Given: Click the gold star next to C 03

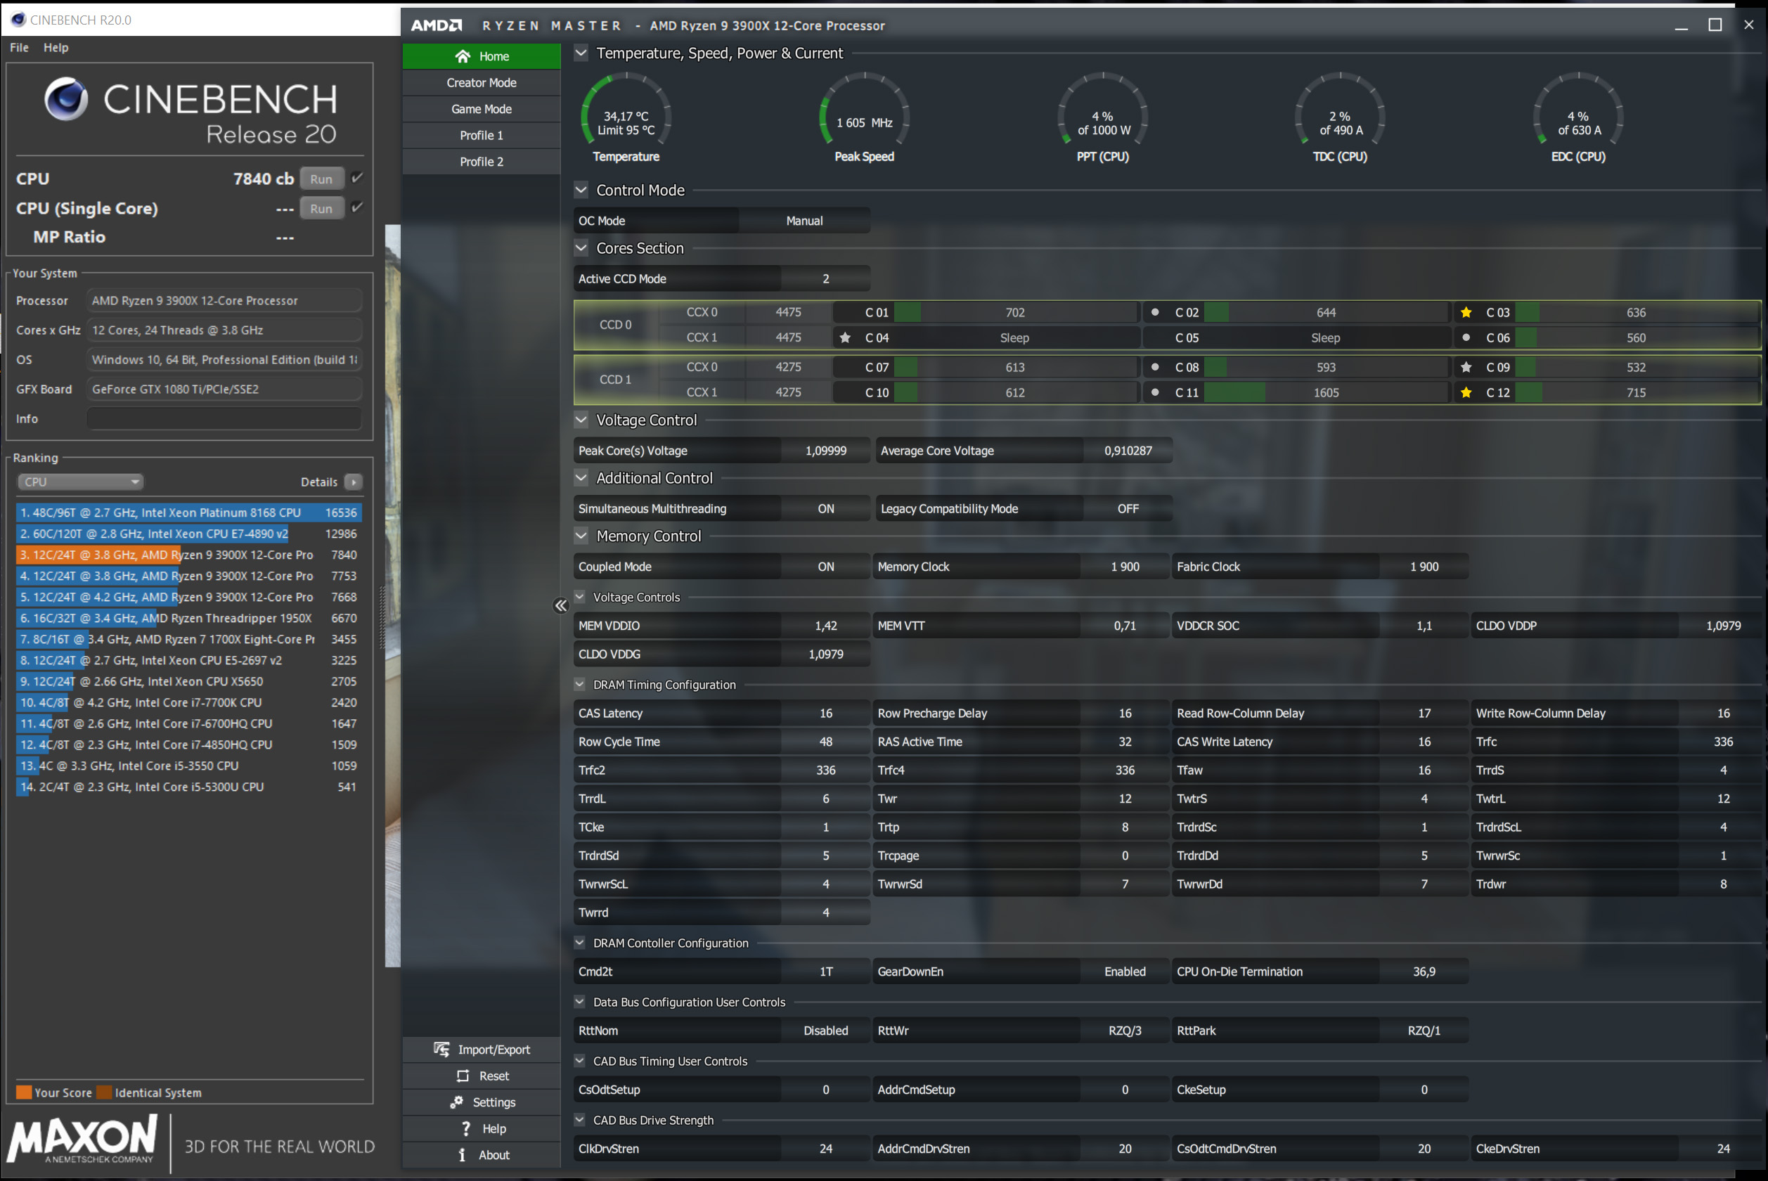Looking at the screenshot, I should pyautogui.click(x=1465, y=312).
